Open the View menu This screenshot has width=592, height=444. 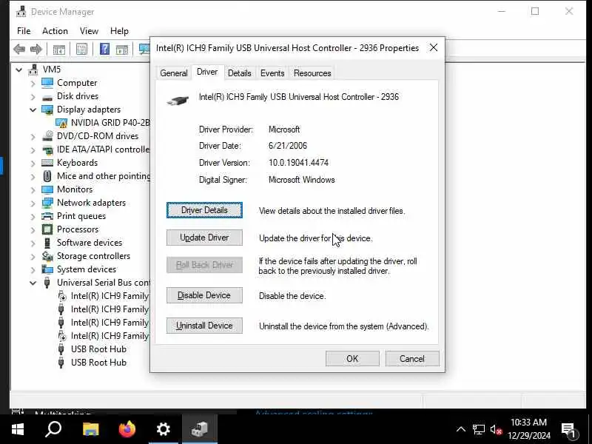tap(89, 31)
